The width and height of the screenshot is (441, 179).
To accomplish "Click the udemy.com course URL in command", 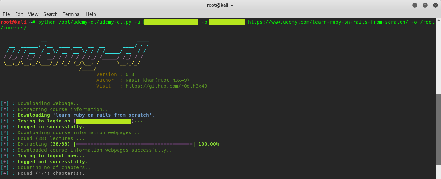I will 328,22.
